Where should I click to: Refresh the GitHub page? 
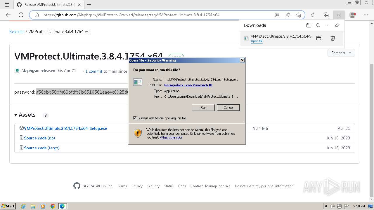click(21, 15)
